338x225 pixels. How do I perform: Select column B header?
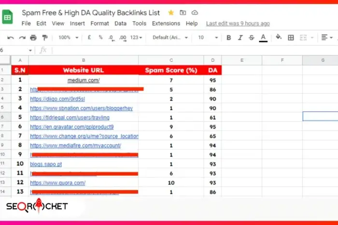[84, 60]
